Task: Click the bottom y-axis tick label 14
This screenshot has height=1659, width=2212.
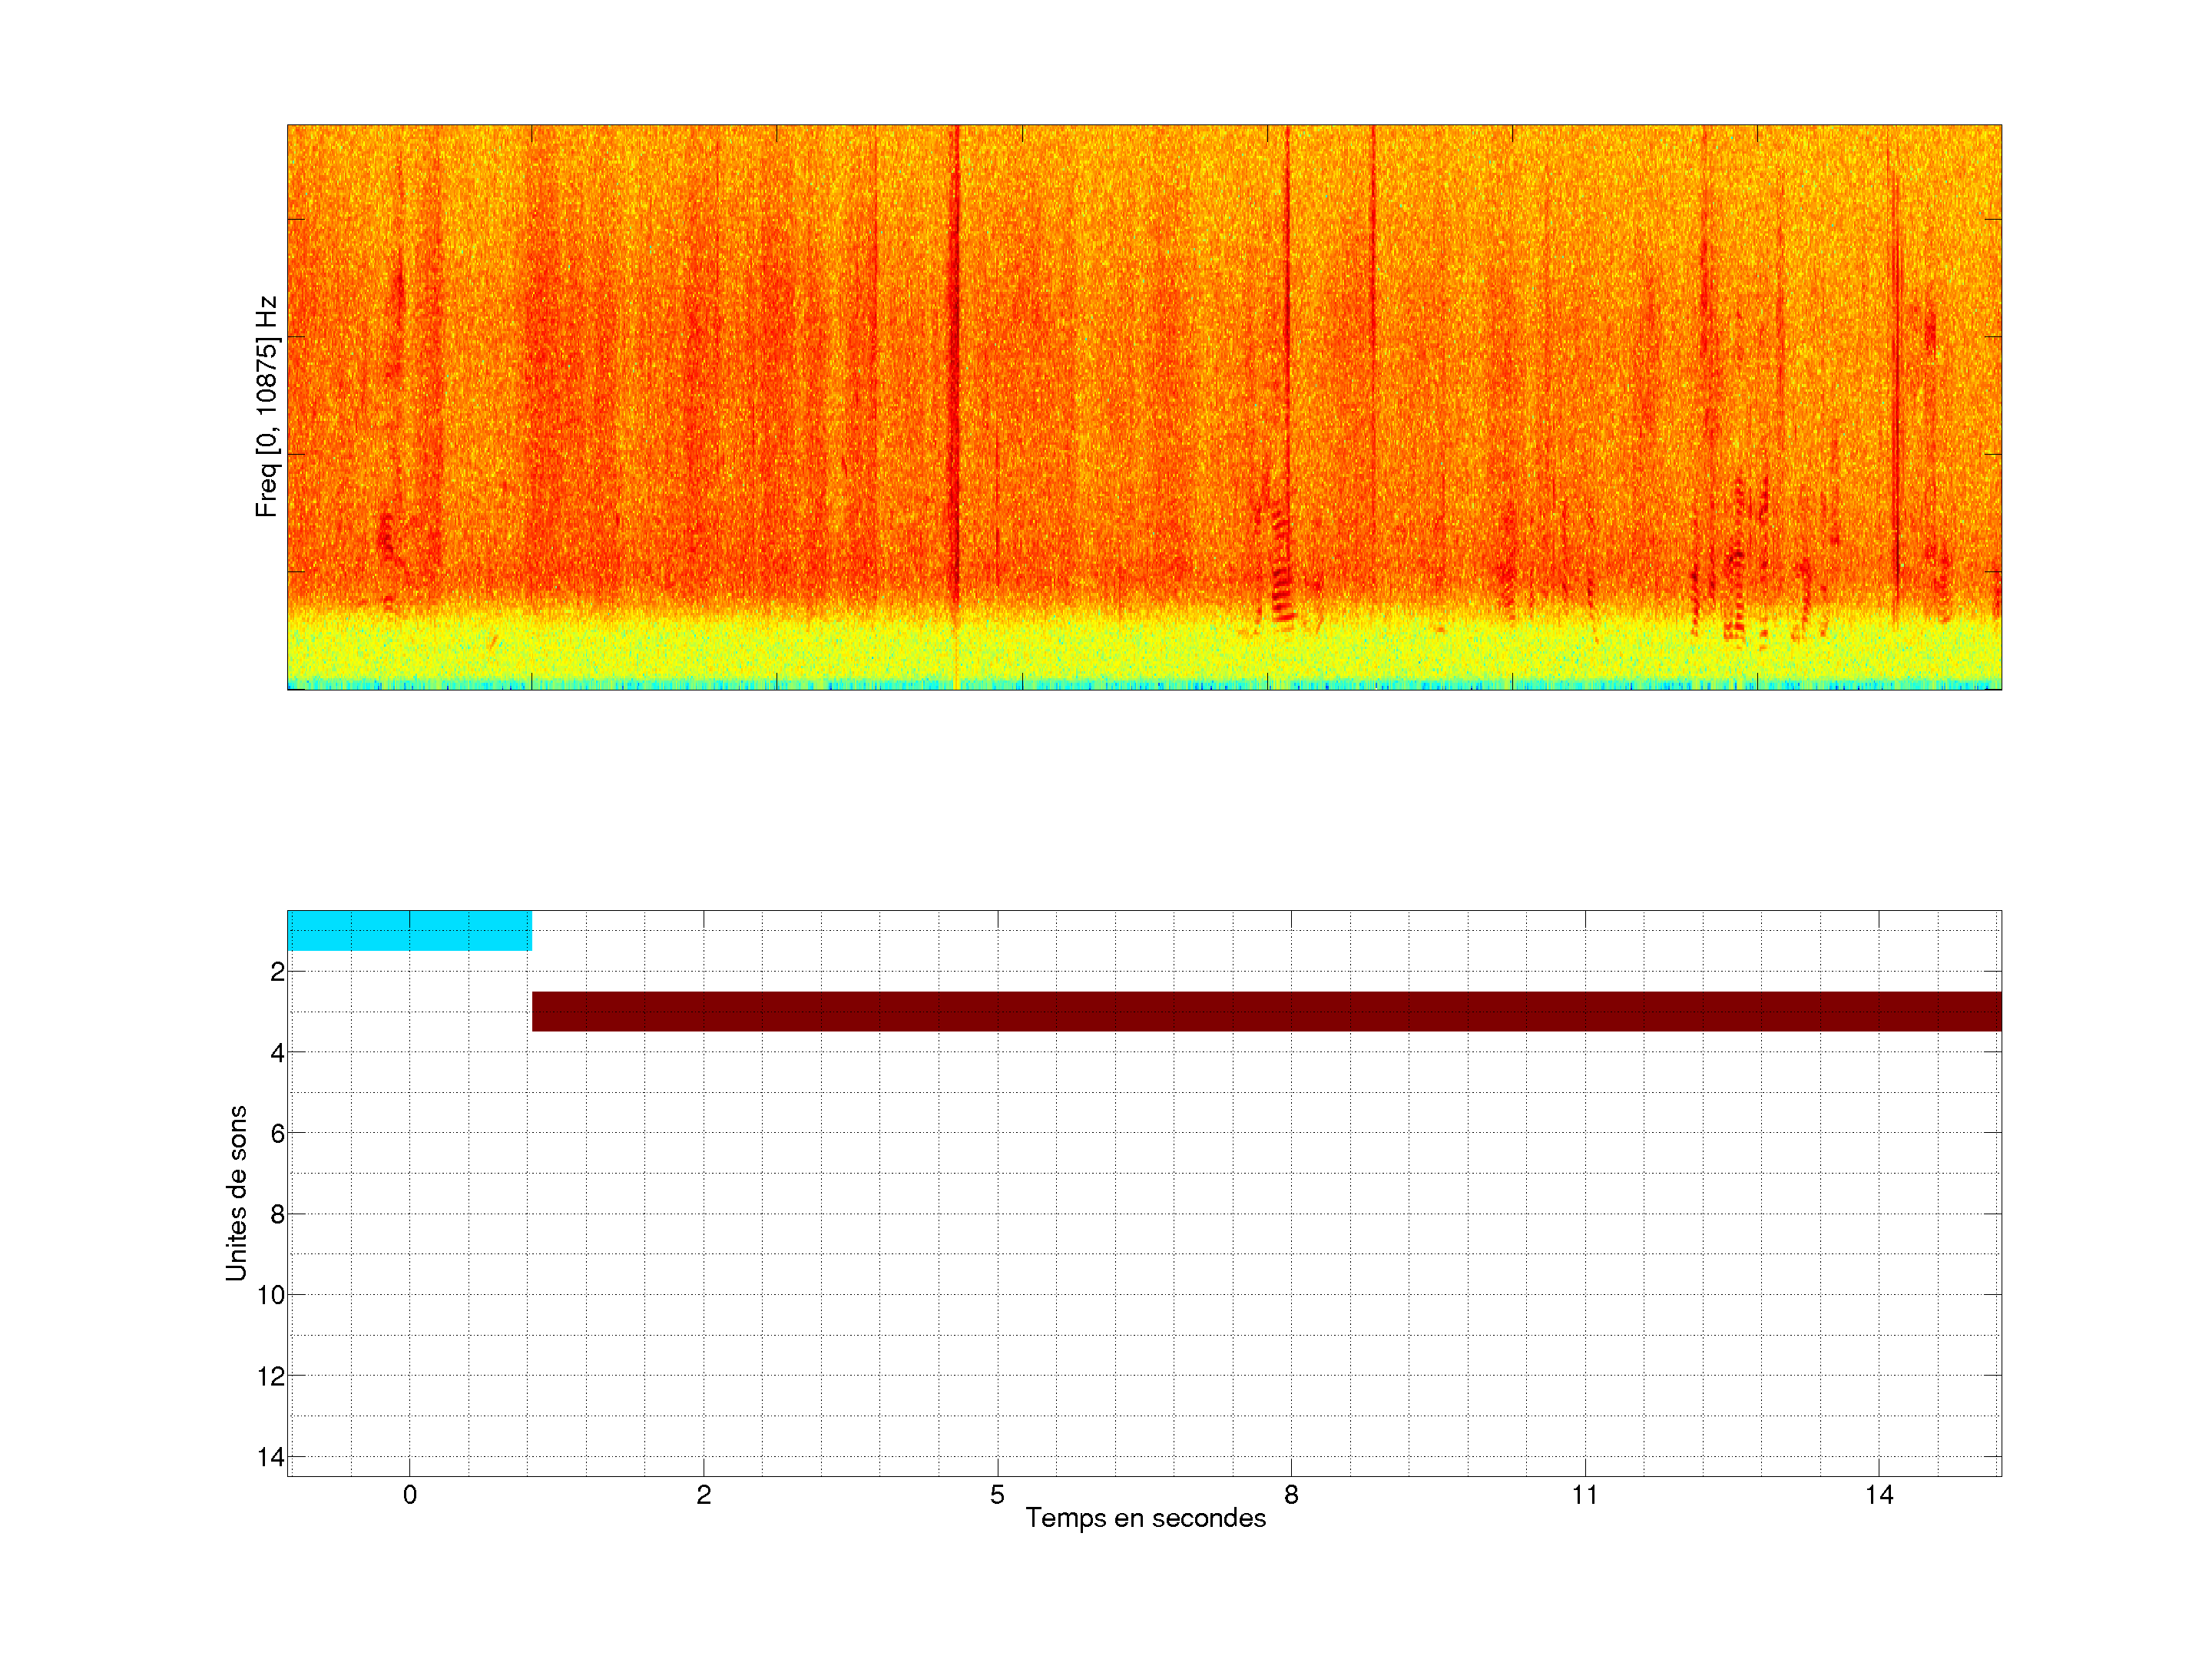Action: pyautogui.click(x=270, y=1457)
